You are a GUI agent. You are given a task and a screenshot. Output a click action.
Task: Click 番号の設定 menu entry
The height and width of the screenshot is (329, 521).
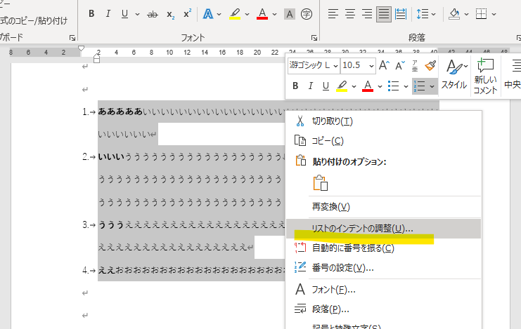click(x=342, y=267)
